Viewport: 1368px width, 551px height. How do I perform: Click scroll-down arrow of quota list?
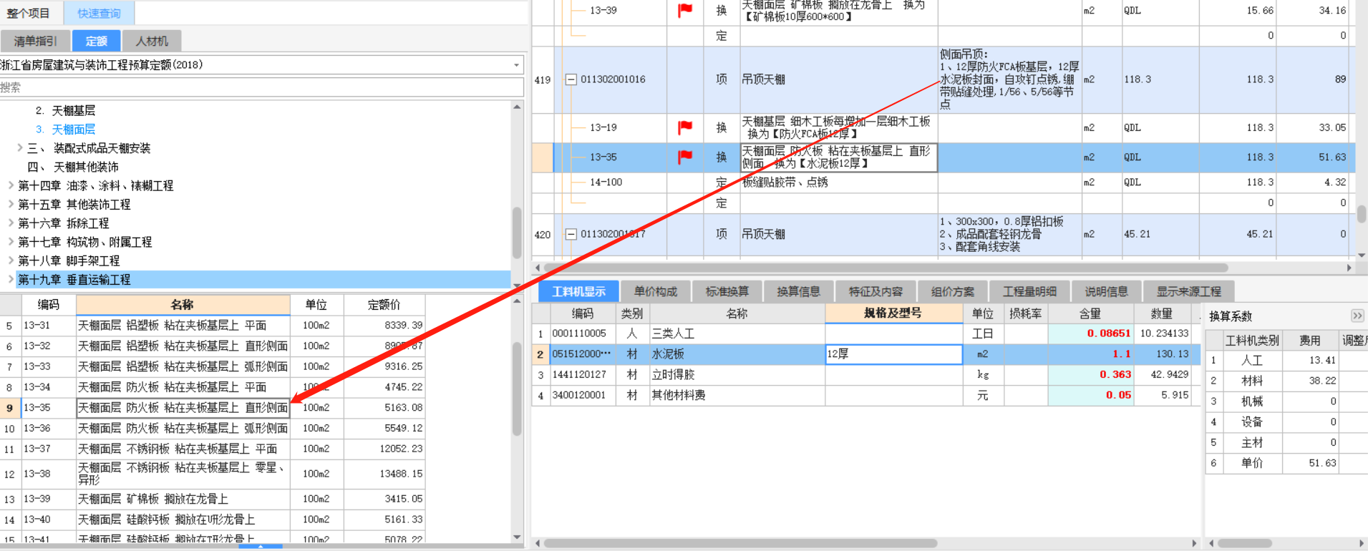click(x=517, y=537)
